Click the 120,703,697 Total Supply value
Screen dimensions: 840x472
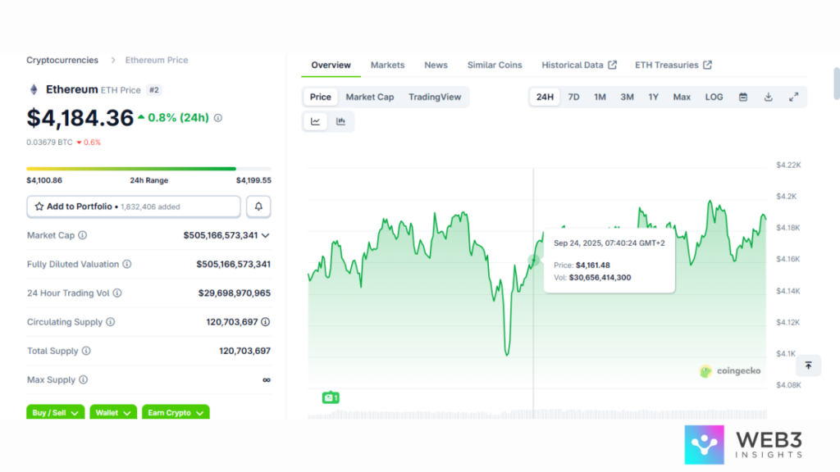coord(244,351)
